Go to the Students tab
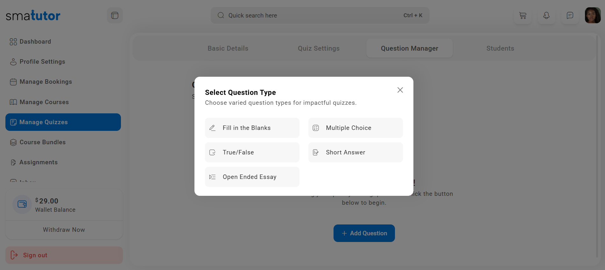The width and height of the screenshot is (605, 270). click(x=500, y=48)
